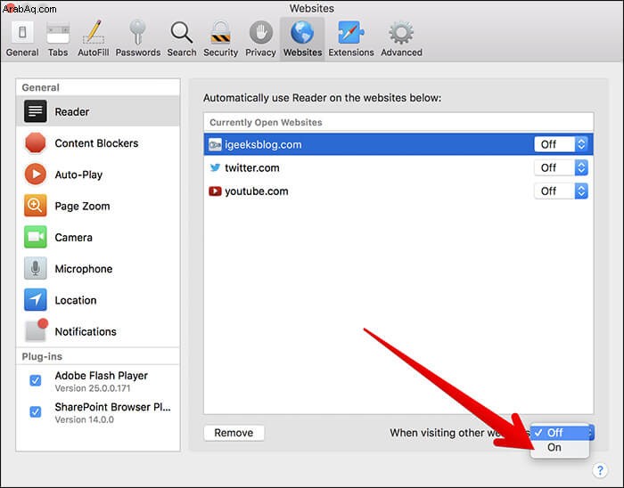Click the Adobe Flash Player label
624x488 pixels.
click(x=101, y=376)
